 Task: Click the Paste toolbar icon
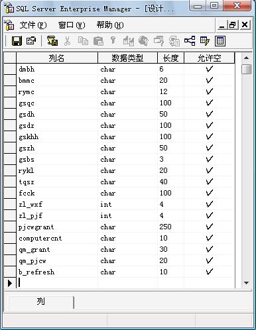pos(98,41)
